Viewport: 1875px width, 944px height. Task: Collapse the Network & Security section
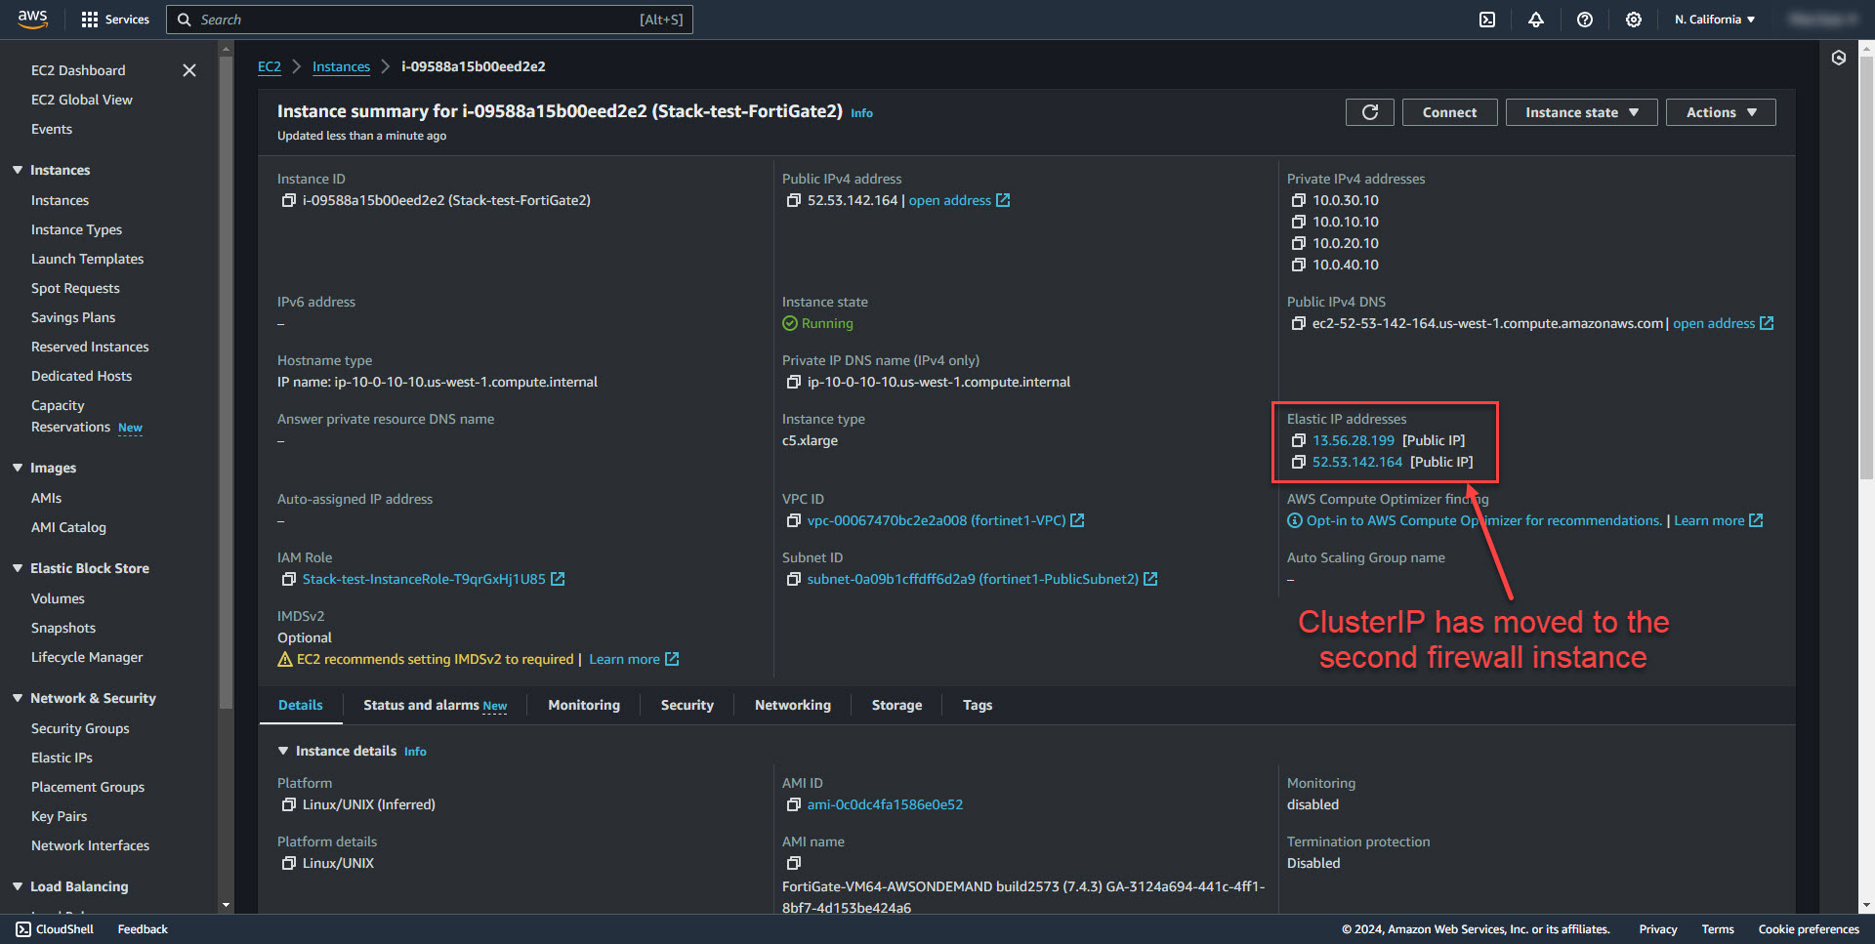point(18,698)
